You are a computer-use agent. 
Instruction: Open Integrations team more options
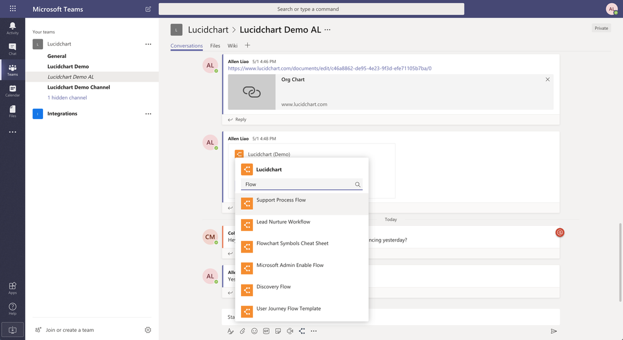pos(148,114)
